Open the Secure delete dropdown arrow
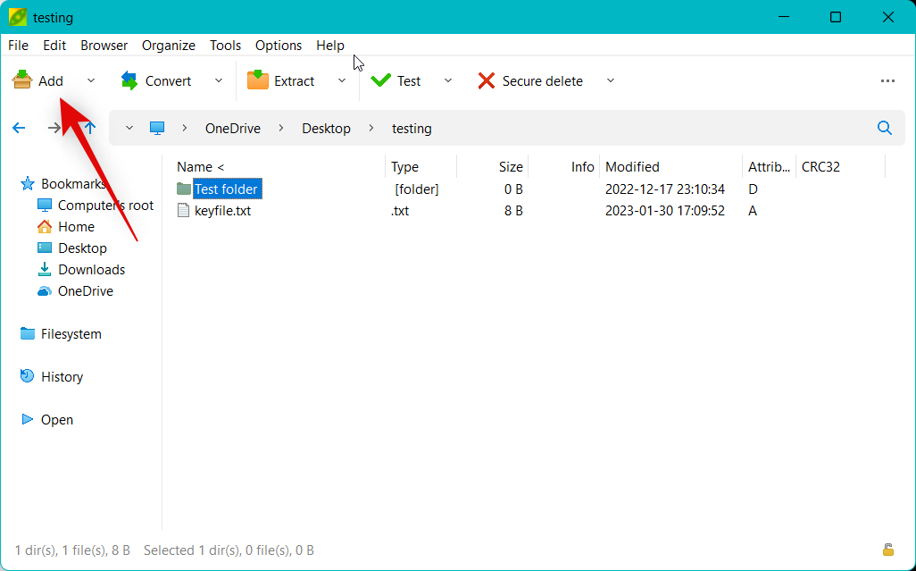The height and width of the screenshot is (571, 916). [611, 80]
